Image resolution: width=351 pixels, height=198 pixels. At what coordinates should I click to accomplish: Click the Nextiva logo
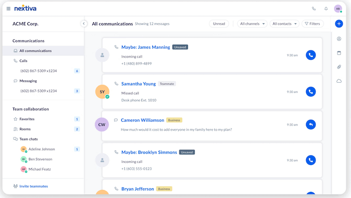[x=25, y=8]
